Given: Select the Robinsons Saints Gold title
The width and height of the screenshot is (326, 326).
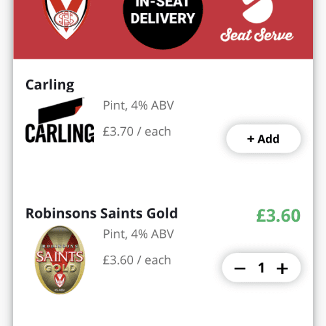Looking at the screenshot, I should (x=102, y=213).
